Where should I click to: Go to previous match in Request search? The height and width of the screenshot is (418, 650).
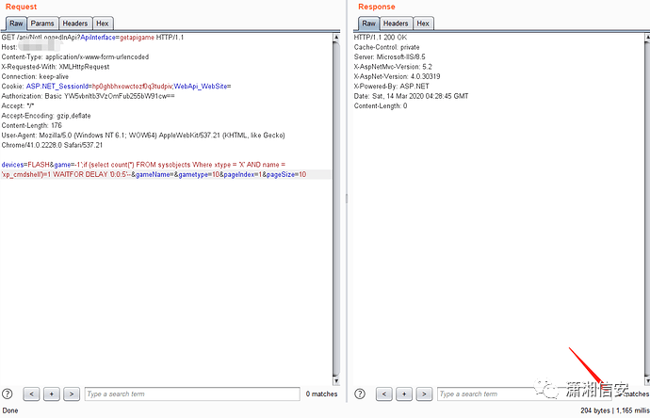pos(31,394)
